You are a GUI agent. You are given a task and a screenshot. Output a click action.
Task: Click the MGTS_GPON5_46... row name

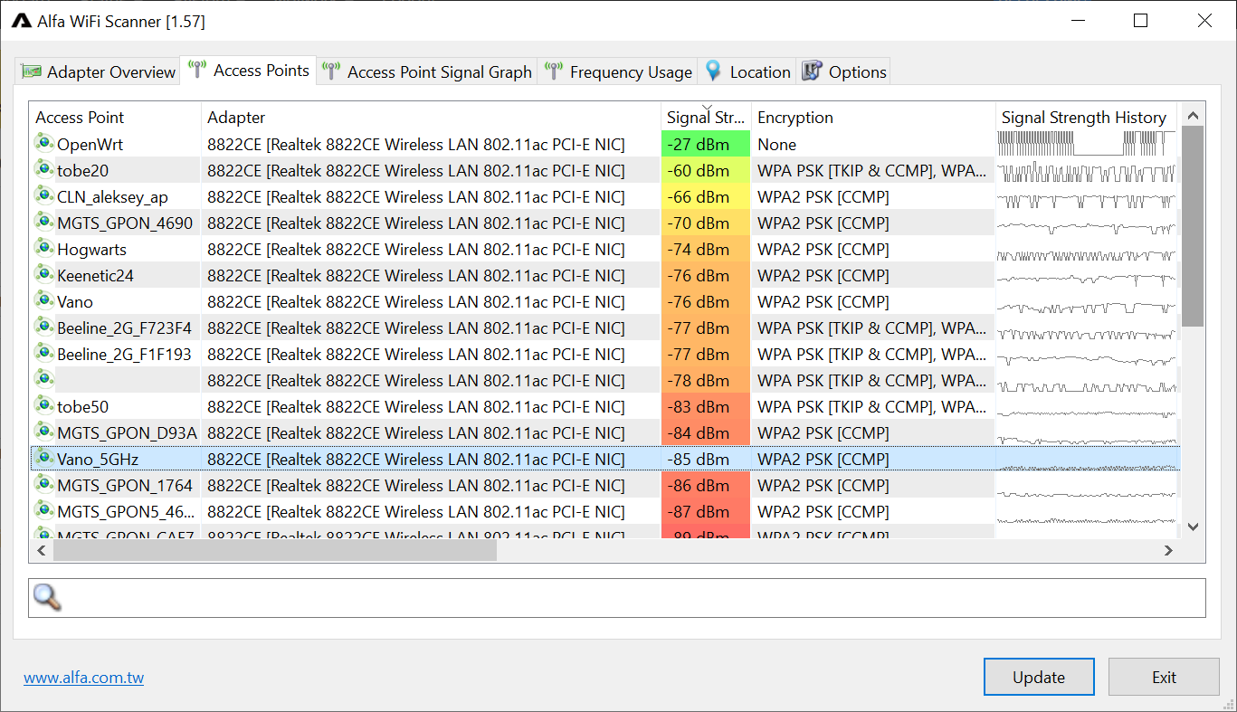pos(126,511)
